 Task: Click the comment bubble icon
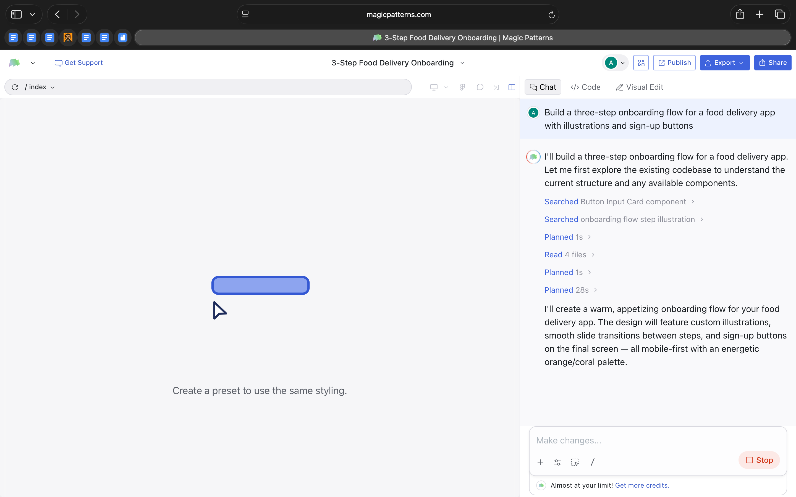click(480, 87)
